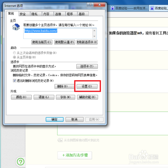168x168 pixels.
Task: Click 删除(D)... button
Action: pos(64,86)
